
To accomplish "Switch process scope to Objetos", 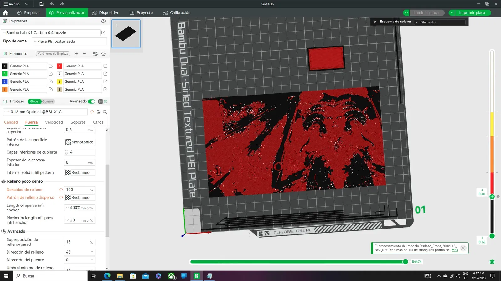I will click(x=48, y=101).
